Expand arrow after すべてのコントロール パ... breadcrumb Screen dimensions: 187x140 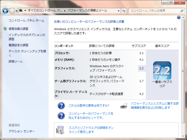tap(65, 11)
